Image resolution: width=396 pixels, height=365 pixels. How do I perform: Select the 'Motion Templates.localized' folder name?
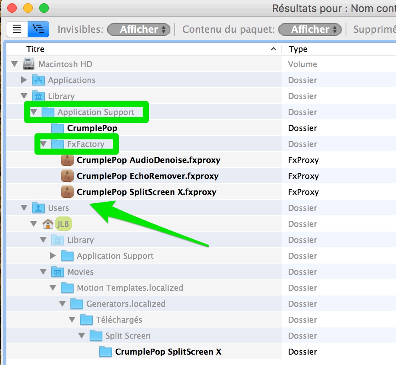coord(130,288)
